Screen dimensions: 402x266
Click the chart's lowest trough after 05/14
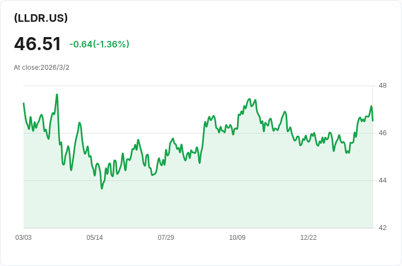(102, 189)
